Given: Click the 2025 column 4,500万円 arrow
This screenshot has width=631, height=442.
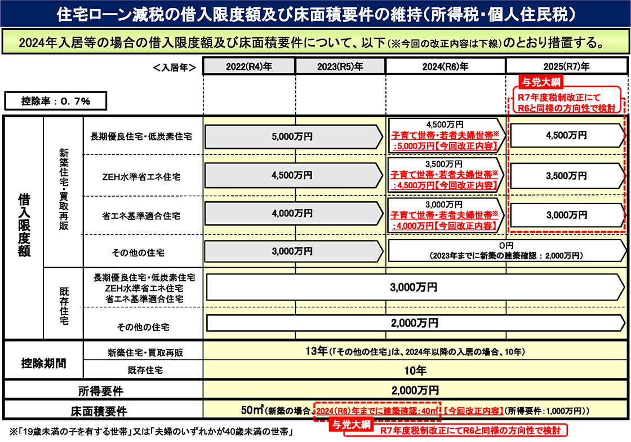Looking at the screenshot, I should click(566, 136).
